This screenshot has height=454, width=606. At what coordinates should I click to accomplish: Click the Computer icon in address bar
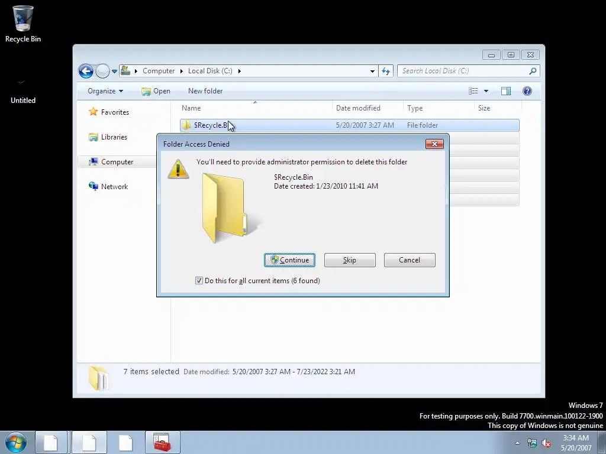(x=125, y=71)
